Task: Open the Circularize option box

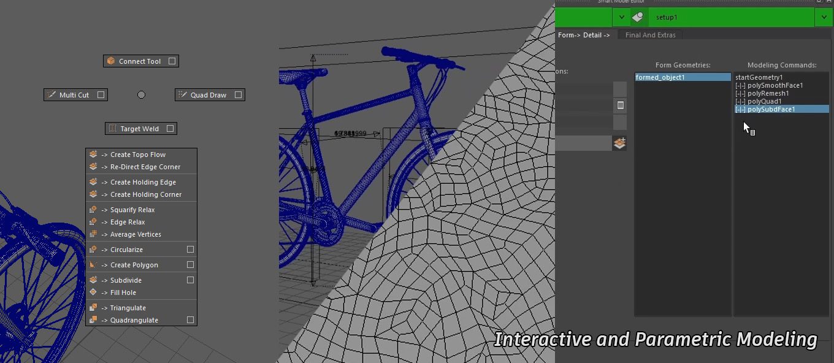Action: click(x=190, y=249)
